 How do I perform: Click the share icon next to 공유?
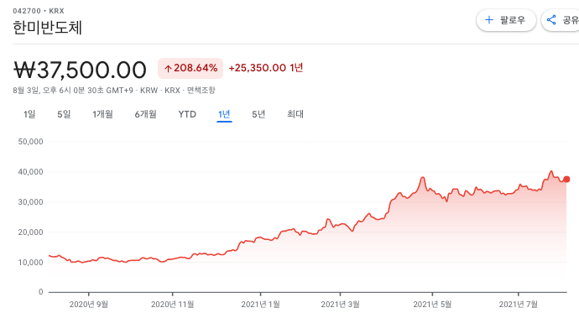pos(551,20)
